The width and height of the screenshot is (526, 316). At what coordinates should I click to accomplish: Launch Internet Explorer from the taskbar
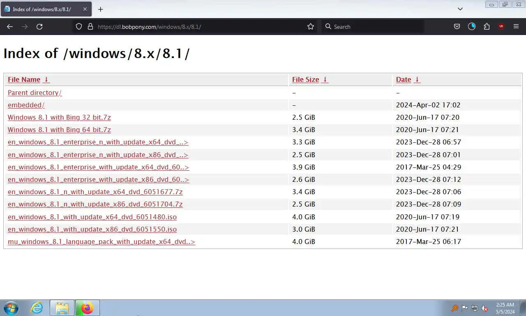click(x=37, y=308)
